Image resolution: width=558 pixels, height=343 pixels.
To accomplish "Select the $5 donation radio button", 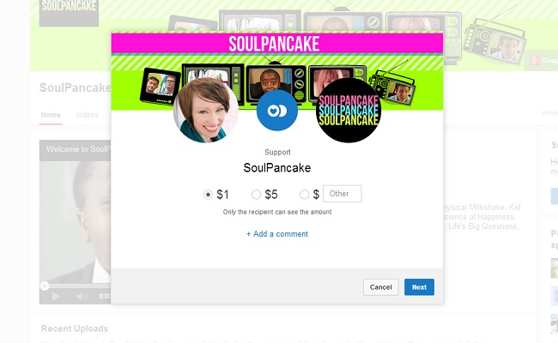I will [256, 195].
